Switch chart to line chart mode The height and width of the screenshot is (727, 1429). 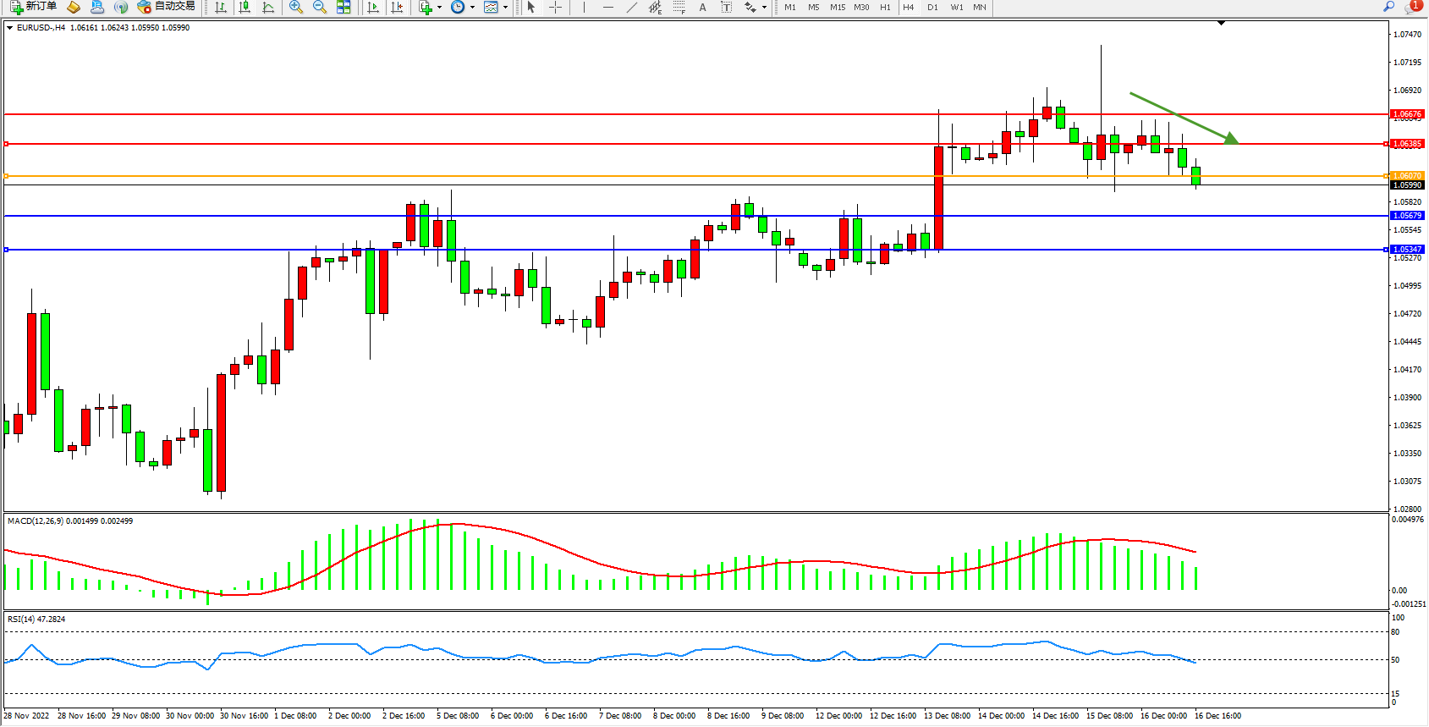[x=268, y=7]
